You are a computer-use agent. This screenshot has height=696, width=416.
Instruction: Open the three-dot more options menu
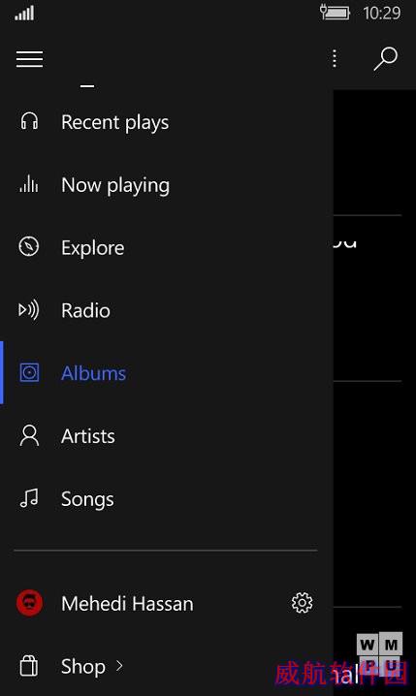coord(335,58)
